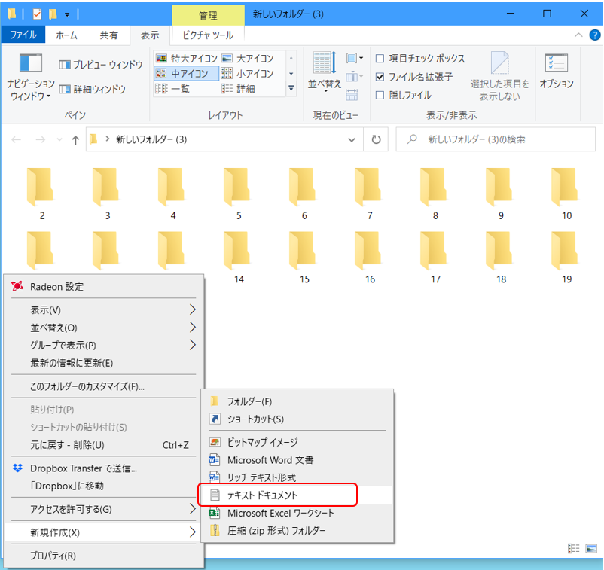Open folder named 10
Viewport: 604px width, 570px height.
[566, 194]
